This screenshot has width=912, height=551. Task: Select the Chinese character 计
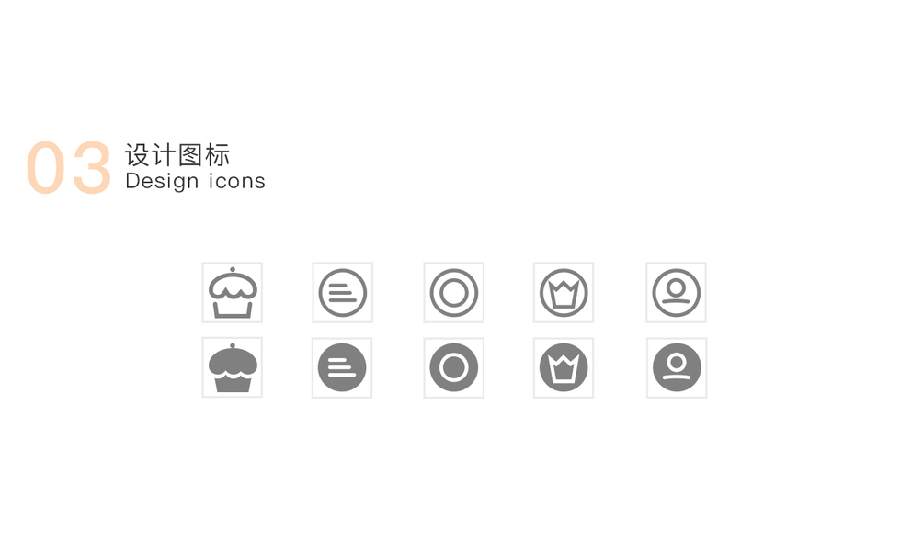tap(164, 155)
